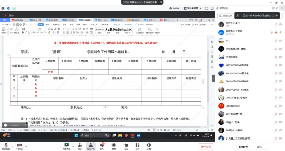Expand the video options arrow
The width and height of the screenshot is (285, 151).
(26, 146)
